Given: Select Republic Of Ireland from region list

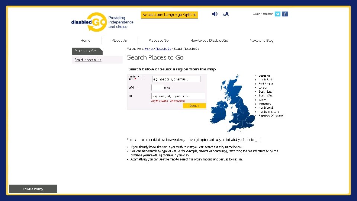Looking at the screenshot, I should pos(271,115).
